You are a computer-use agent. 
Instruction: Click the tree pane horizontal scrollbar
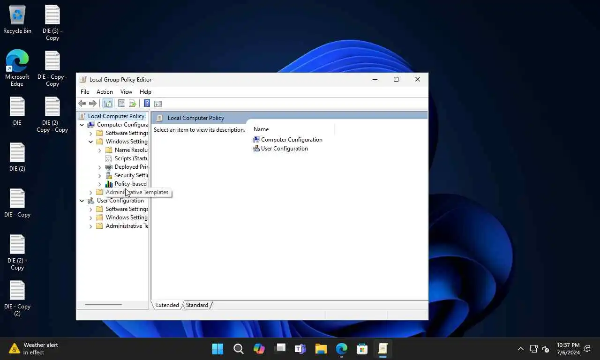[103, 305]
